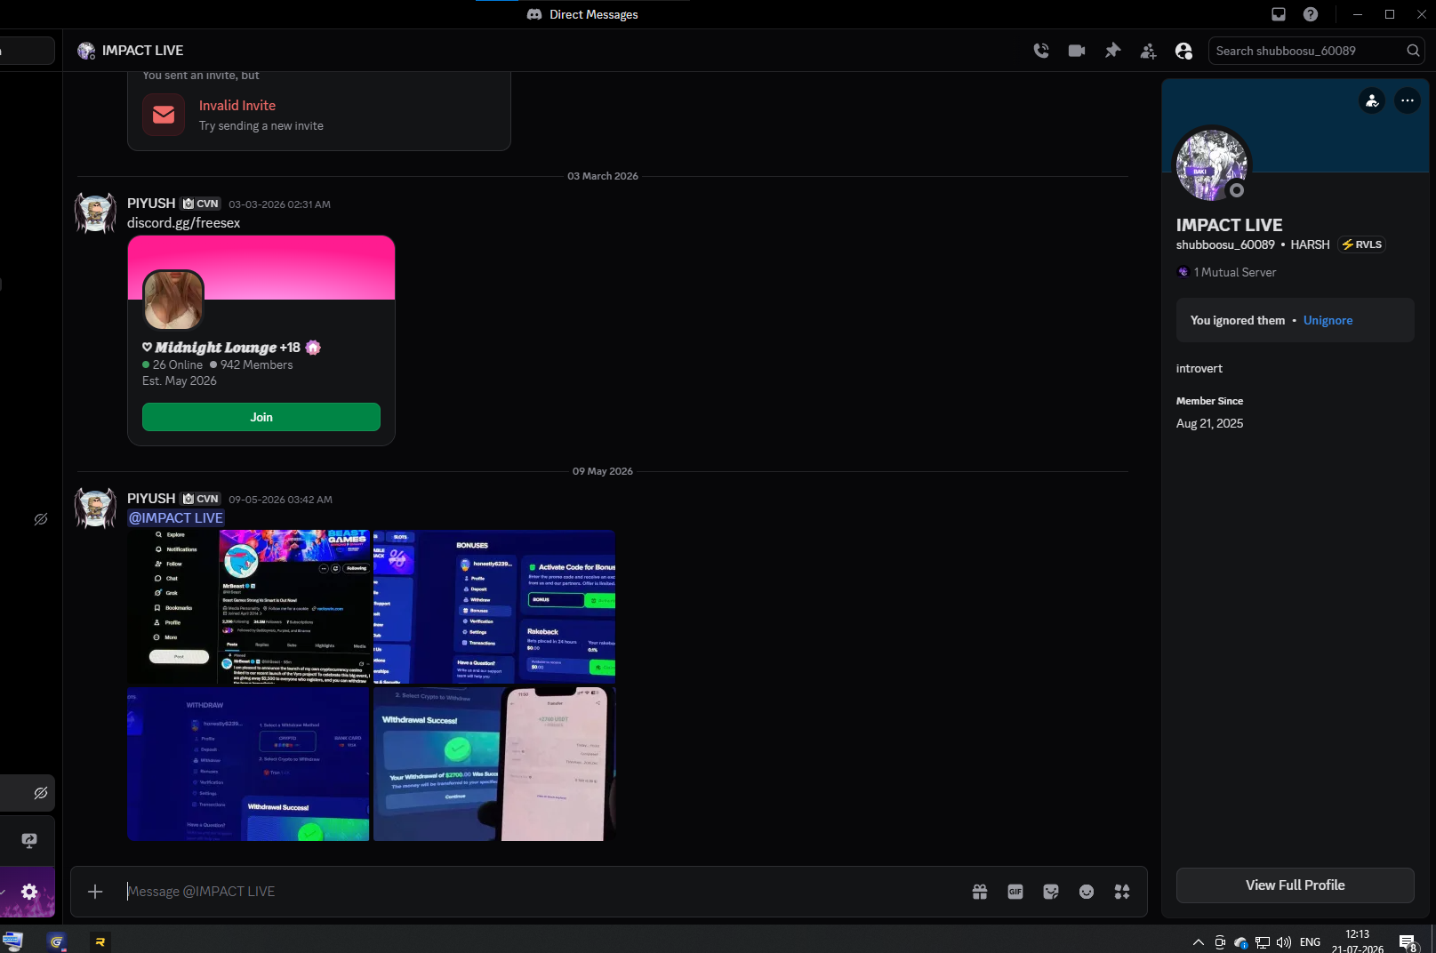1436x953 pixels.
Task: Click the Invalid Invite envelope icon
Action: coord(164,115)
